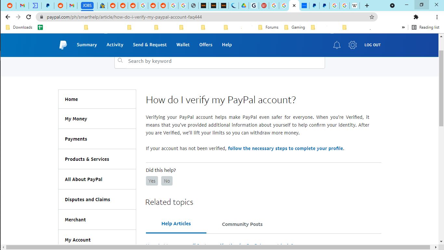Click the vertical page scrollbar
The image size is (444, 250).
point(441,88)
